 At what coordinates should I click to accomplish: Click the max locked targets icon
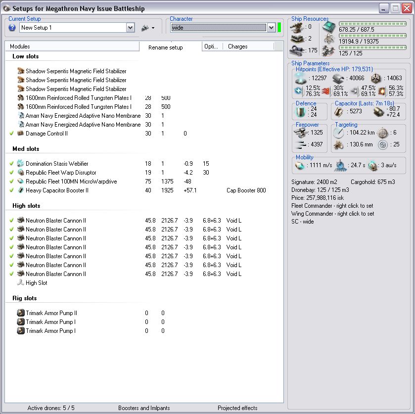tap(382, 133)
